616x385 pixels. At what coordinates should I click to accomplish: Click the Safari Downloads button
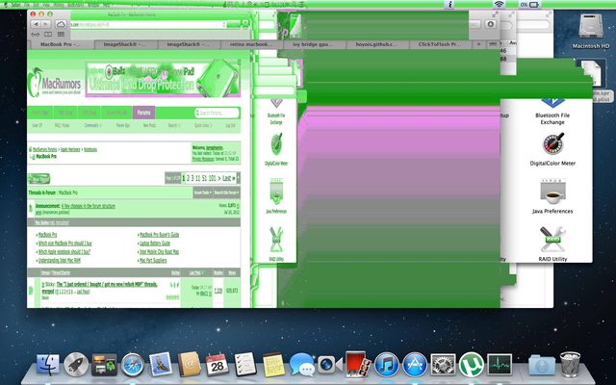click(x=490, y=24)
